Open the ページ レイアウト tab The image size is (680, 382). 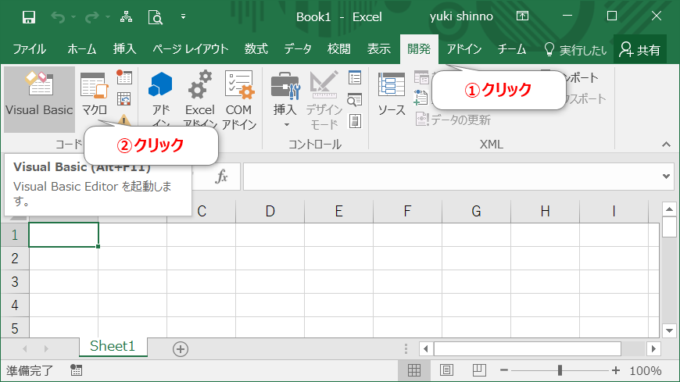point(191,49)
